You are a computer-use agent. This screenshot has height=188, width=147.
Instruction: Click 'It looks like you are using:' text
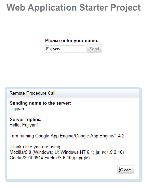point(35,147)
